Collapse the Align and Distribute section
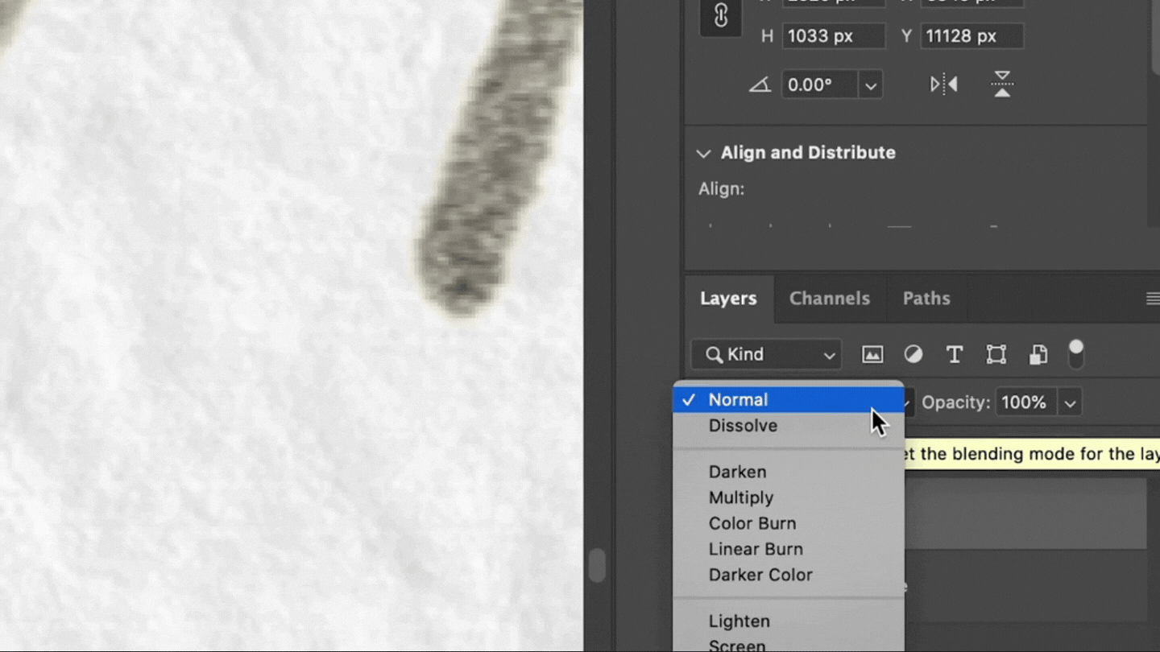Viewport: 1160px width, 652px height. tap(702, 153)
